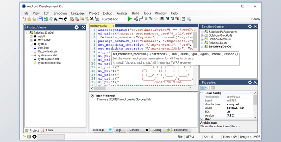Open the Analyze menu
This screenshot has height=142, width=281.
pyautogui.click(x=122, y=13)
